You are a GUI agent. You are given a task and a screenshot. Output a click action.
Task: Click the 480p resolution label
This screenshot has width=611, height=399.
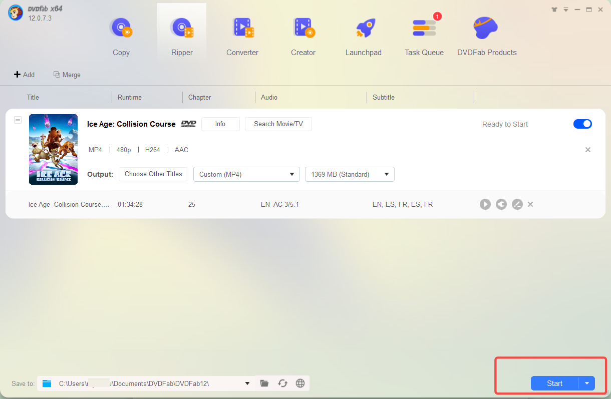(124, 150)
